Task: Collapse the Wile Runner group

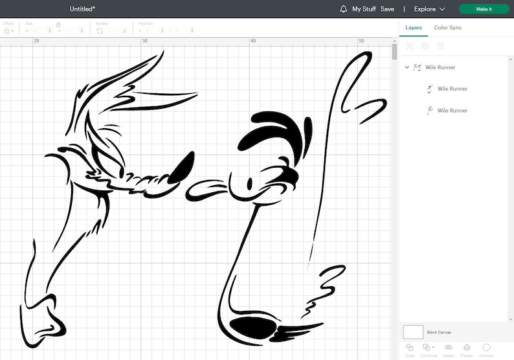Action: [x=407, y=67]
